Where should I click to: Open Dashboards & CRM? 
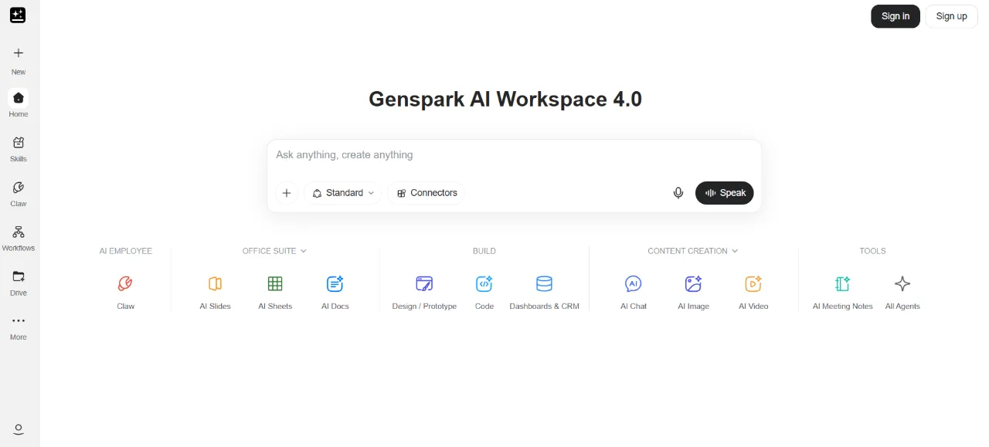(x=544, y=292)
